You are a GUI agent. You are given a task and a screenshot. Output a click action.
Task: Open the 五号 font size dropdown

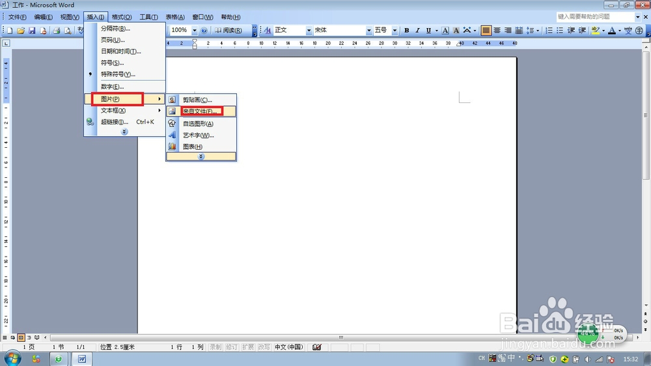pyautogui.click(x=395, y=31)
